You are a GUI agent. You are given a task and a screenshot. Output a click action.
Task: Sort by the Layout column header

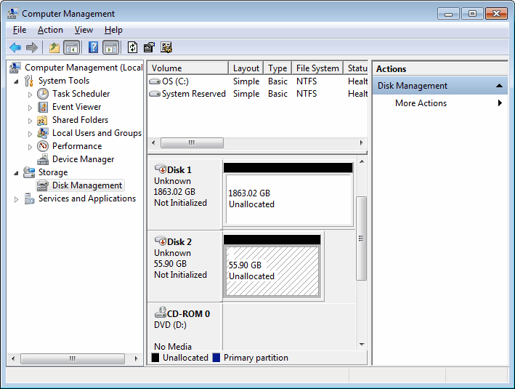[x=246, y=68]
